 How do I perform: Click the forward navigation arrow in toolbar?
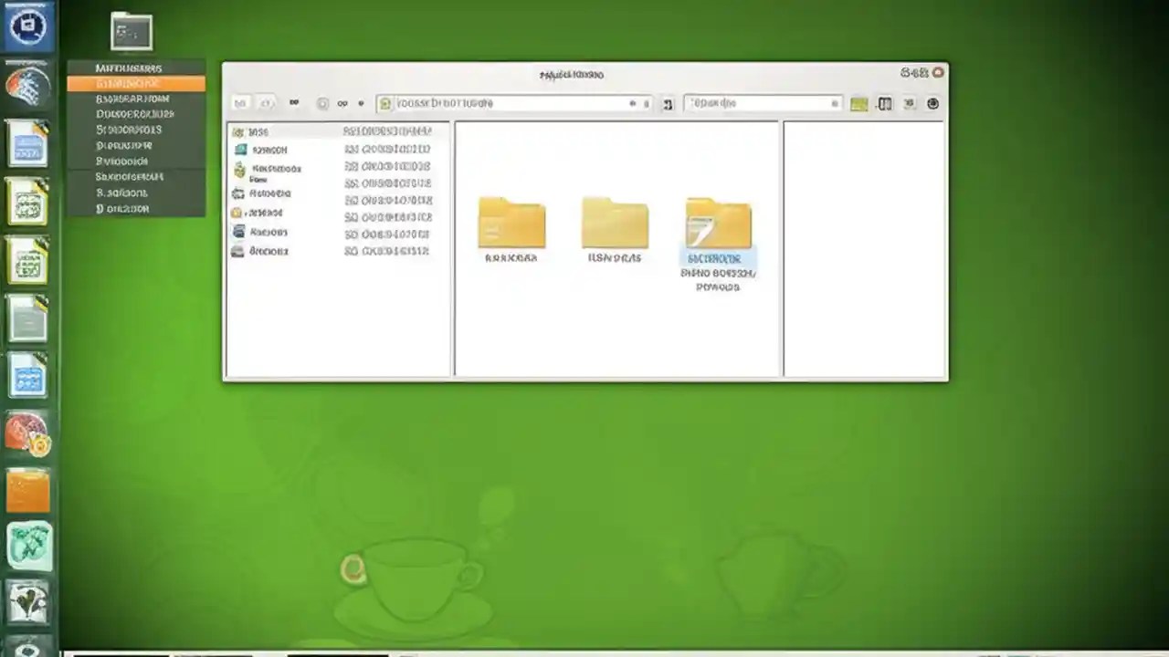click(266, 103)
